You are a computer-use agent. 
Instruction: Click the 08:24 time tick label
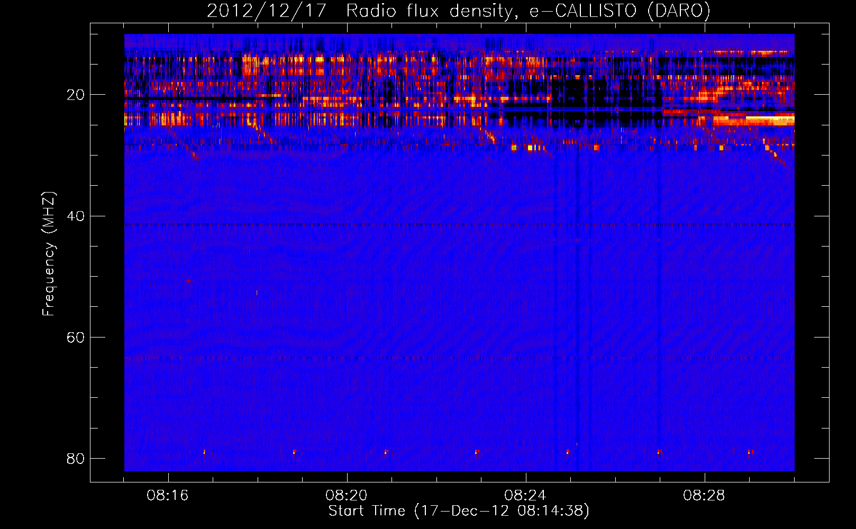pos(525,496)
